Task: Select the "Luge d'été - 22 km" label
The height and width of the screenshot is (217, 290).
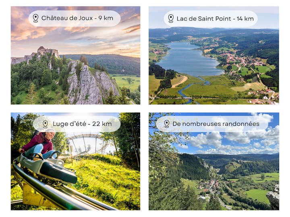Action: point(82,124)
